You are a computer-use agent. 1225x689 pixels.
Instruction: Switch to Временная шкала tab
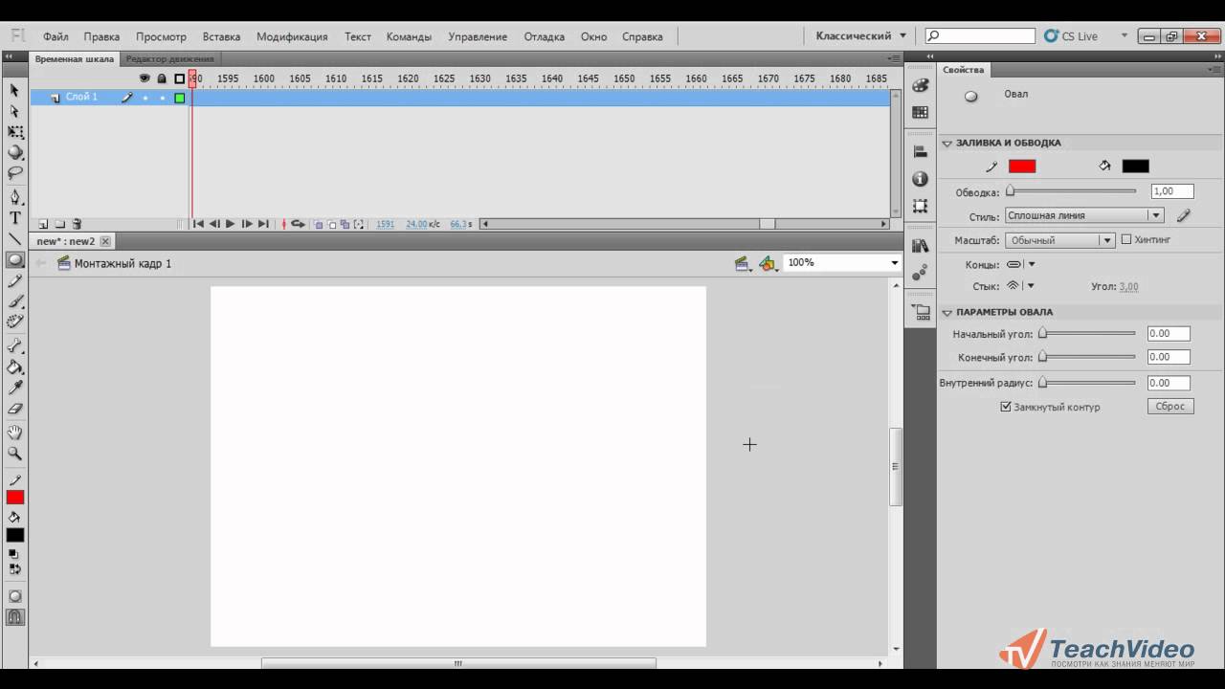[x=75, y=59]
